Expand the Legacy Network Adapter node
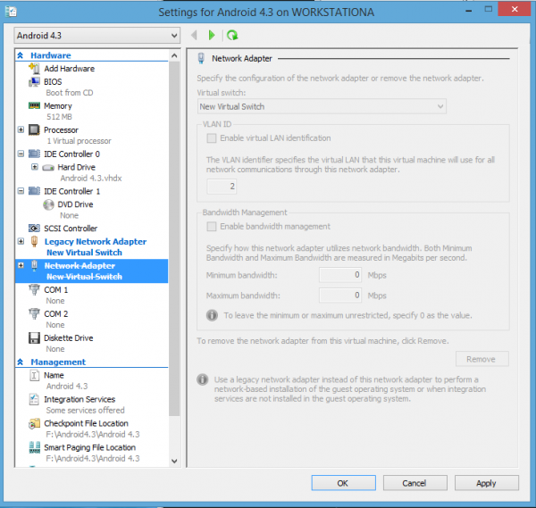This screenshot has height=508, width=536. click(x=21, y=241)
